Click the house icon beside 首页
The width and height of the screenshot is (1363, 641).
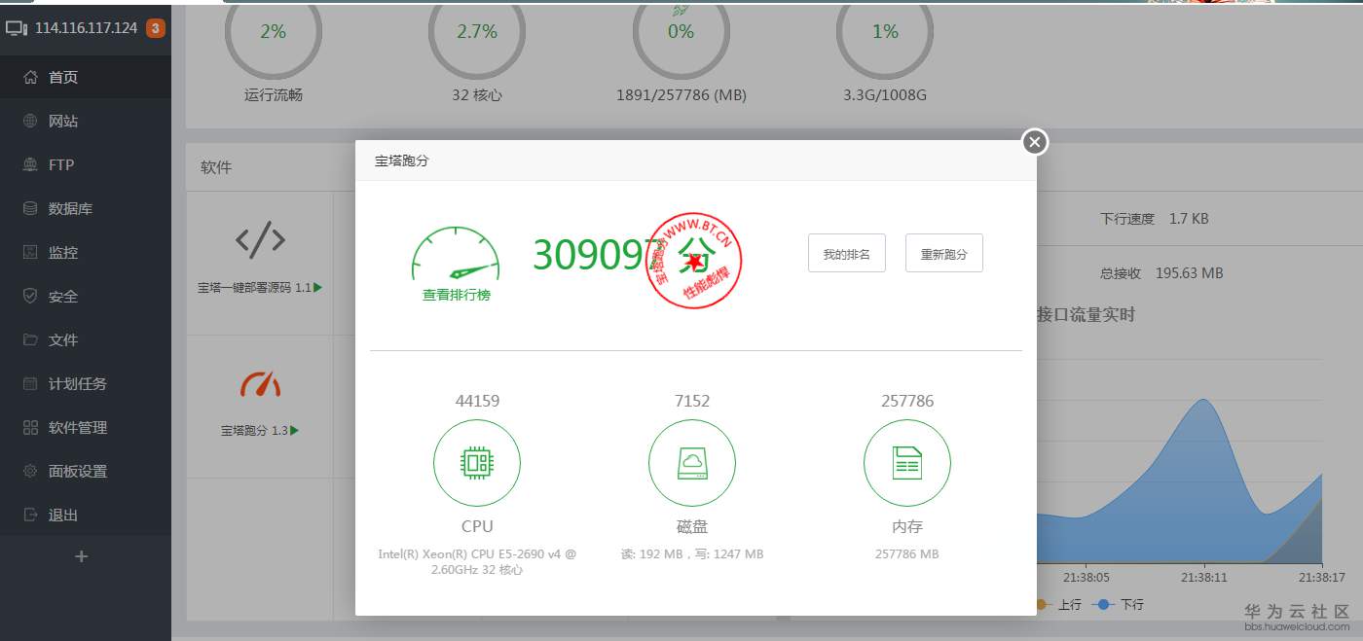(x=30, y=77)
